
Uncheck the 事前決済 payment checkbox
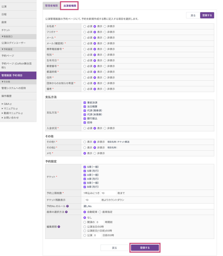pyautogui.click(x=85, y=103)
